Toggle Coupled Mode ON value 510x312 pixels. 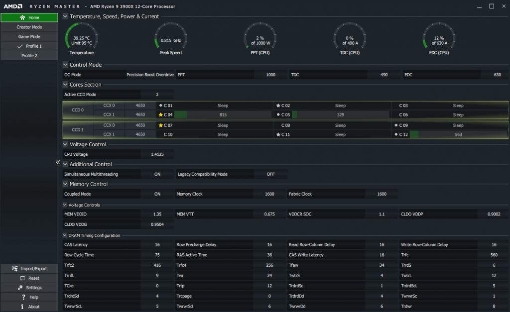(157, 194)
